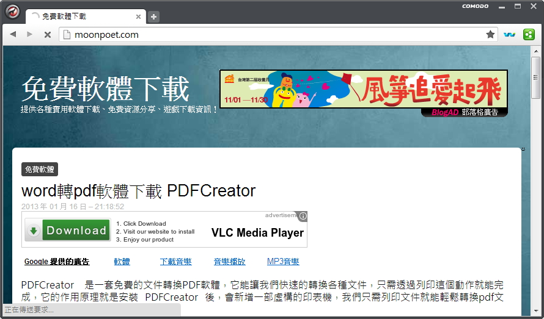Click the vertical scrollbar's up arrow

(536, 51)
